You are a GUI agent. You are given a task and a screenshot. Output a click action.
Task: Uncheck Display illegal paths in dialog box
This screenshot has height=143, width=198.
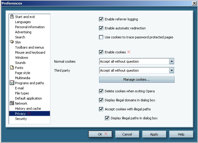107,118
